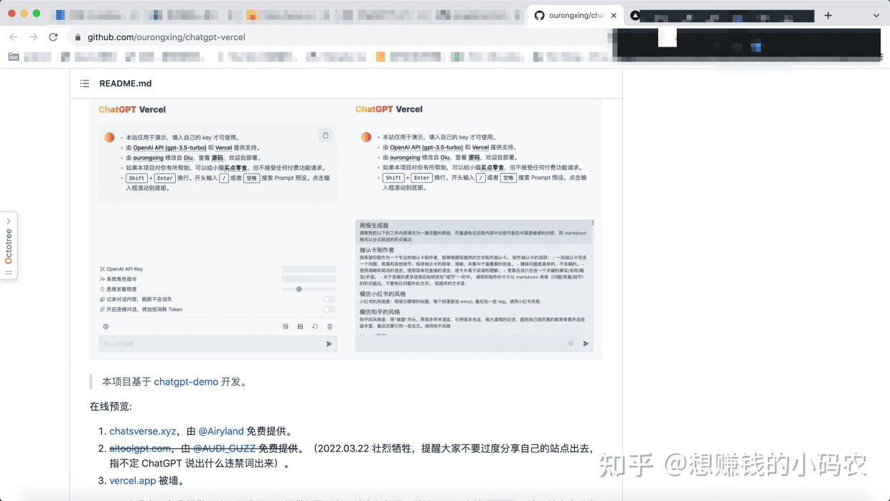Open the struck-through aitoolgpt.com link
This screenshot has height=501, width=890.
coord(141,448)
